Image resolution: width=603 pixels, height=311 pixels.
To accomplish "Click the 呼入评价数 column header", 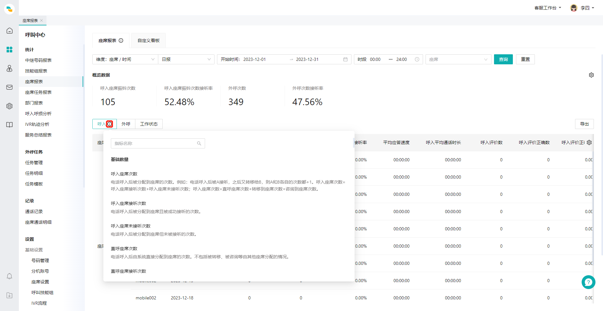I will click(x=492, y=142).
